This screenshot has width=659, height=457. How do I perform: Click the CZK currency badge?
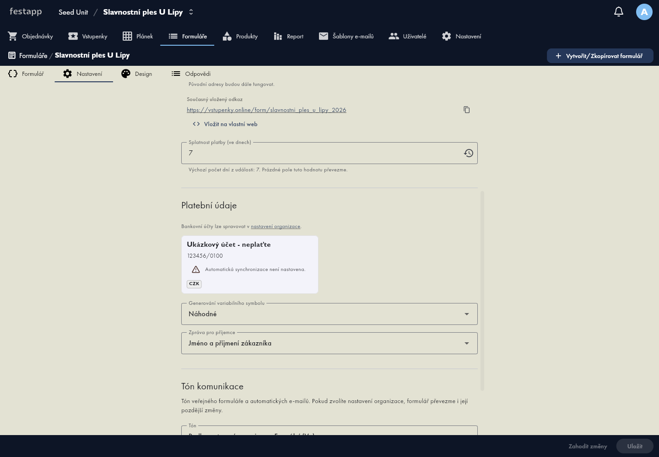coord(194,284)
